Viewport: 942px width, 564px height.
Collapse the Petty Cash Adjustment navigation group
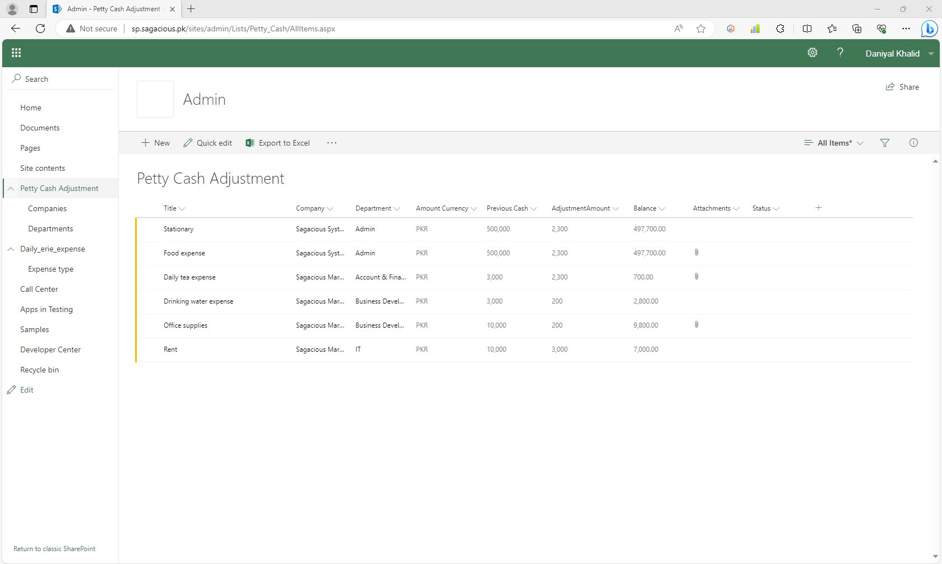11,188
